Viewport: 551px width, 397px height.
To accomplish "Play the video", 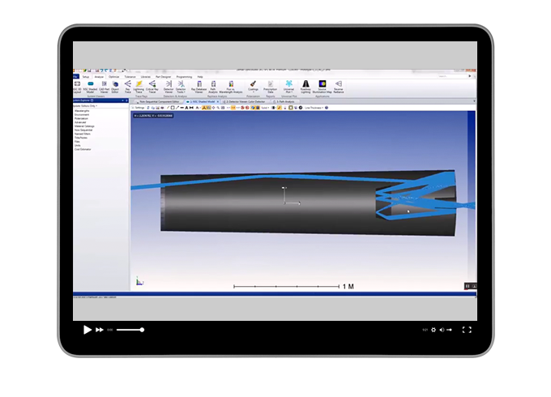I will point(88,330).
